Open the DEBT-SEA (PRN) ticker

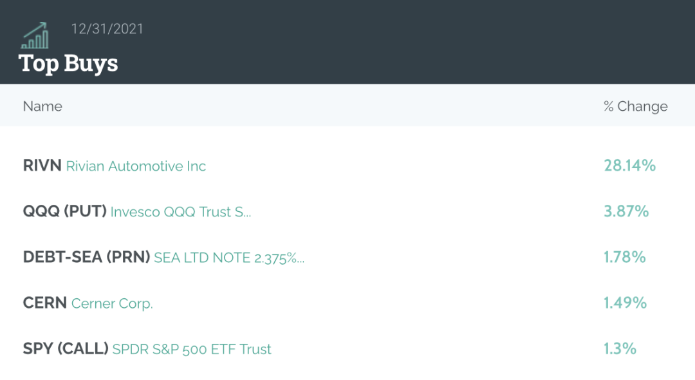86,257
